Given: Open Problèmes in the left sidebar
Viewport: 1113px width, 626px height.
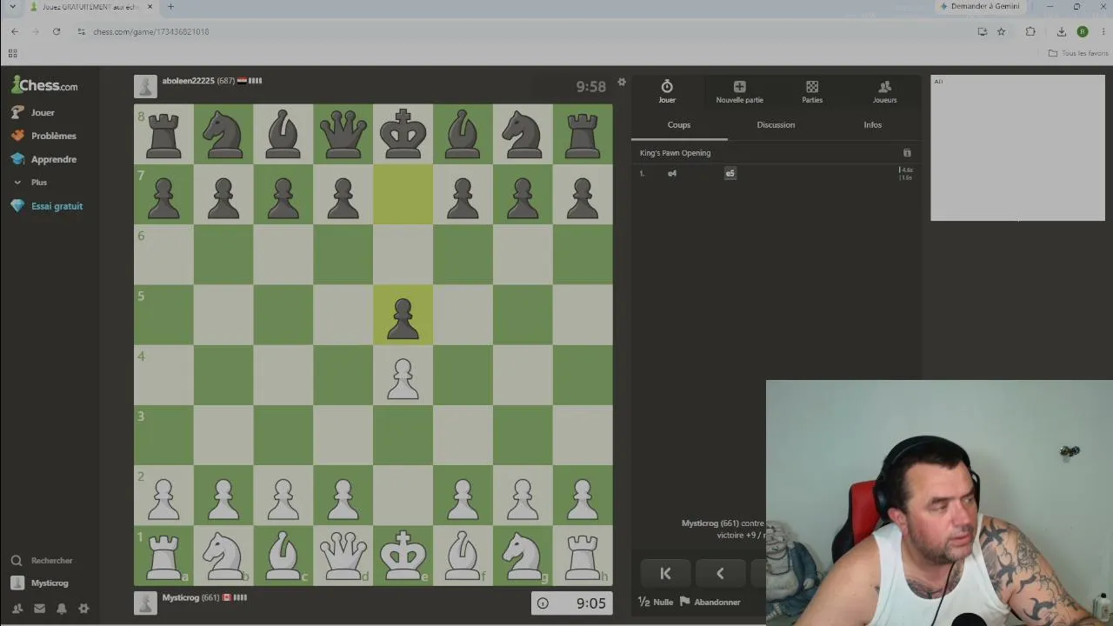Looking at the screenshot, I should click(43, 136).
